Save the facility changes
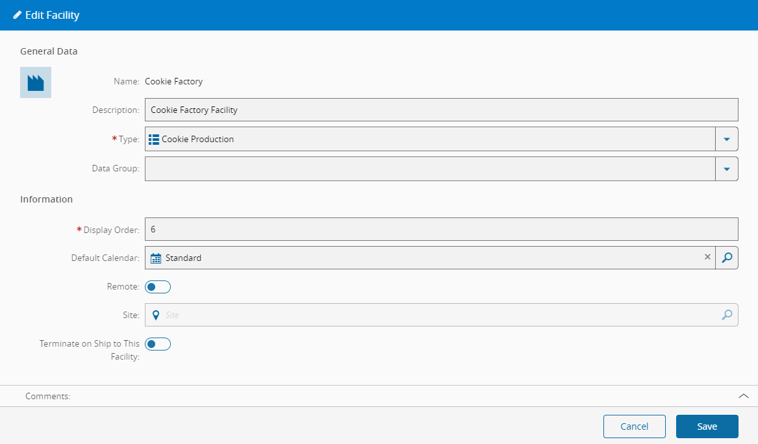The image size is (758, 444). click(707, 426)
